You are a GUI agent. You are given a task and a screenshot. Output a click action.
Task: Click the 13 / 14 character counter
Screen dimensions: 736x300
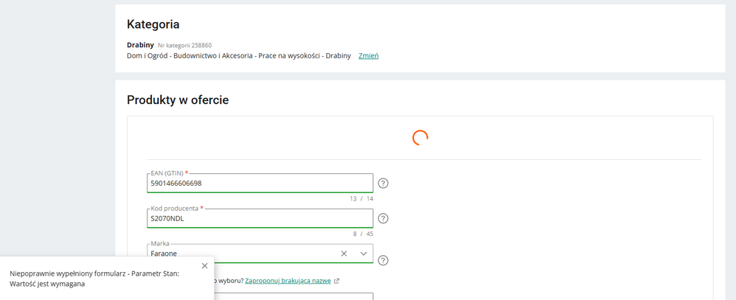(361, 199)
